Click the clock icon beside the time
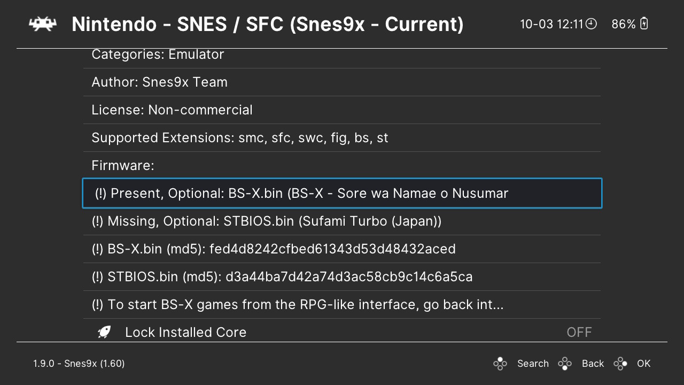 591,24
